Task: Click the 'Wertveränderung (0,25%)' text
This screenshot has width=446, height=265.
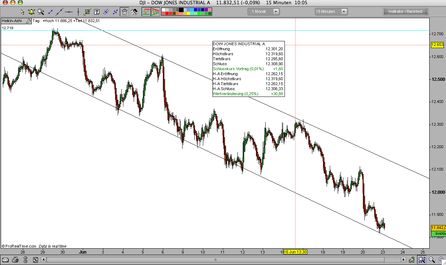Action: 236,94
